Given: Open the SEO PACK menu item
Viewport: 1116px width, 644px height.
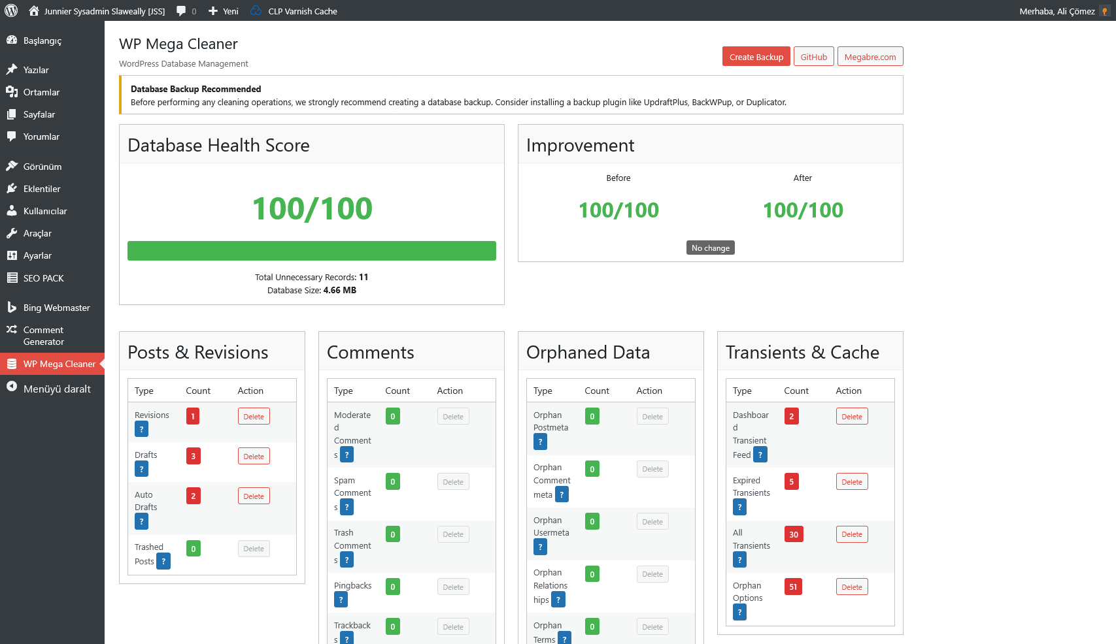Looking at the screenshot, I should point(43,278).
